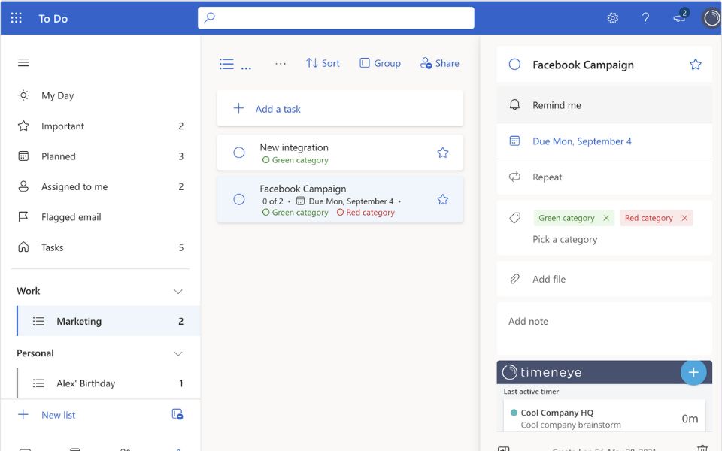Share the Marketing list
The width and height of the screenshot is (722, 451).
pos(439,63)
